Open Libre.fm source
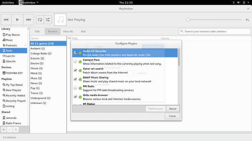 click(9, 61)
